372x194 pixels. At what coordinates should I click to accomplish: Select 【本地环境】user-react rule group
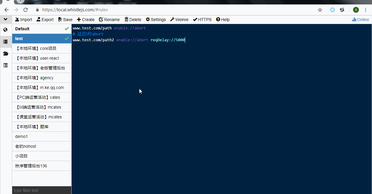click(x=42, y=58)
